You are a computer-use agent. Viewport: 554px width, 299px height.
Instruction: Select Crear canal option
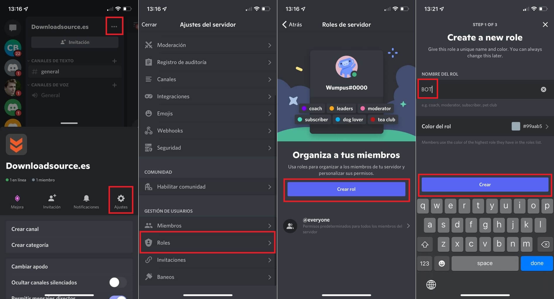(x=69, y=229)
